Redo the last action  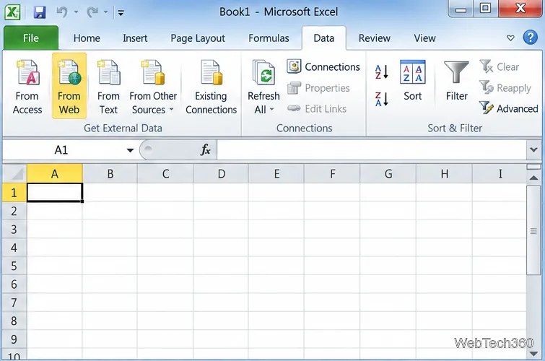point(92,12)
